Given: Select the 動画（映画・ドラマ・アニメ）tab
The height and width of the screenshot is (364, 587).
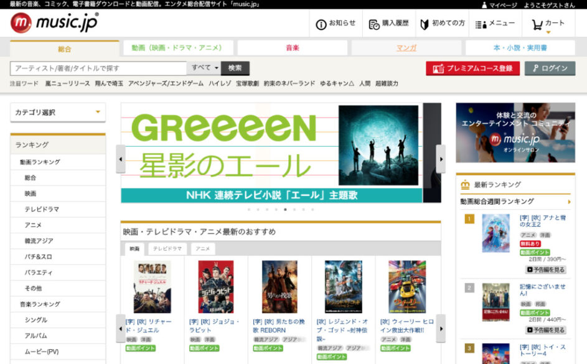Looking at the screenshot, I should (x=178, y=48).
